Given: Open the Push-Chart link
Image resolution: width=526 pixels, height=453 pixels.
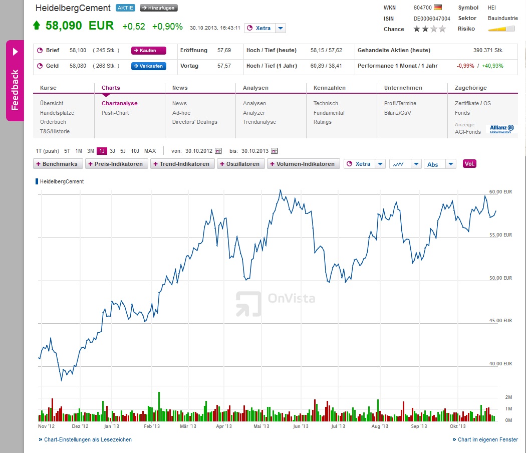Looking at the screenshot, I should 115,113.
